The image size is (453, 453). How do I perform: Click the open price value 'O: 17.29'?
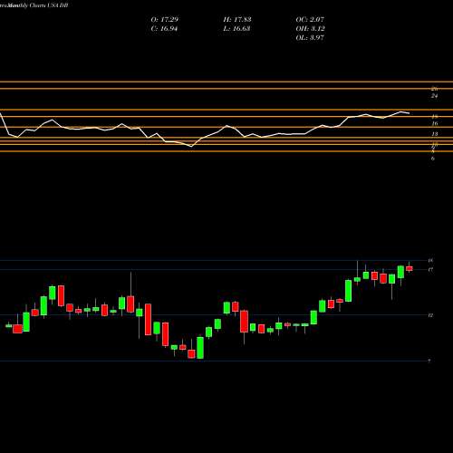click(x=165, y=20)
